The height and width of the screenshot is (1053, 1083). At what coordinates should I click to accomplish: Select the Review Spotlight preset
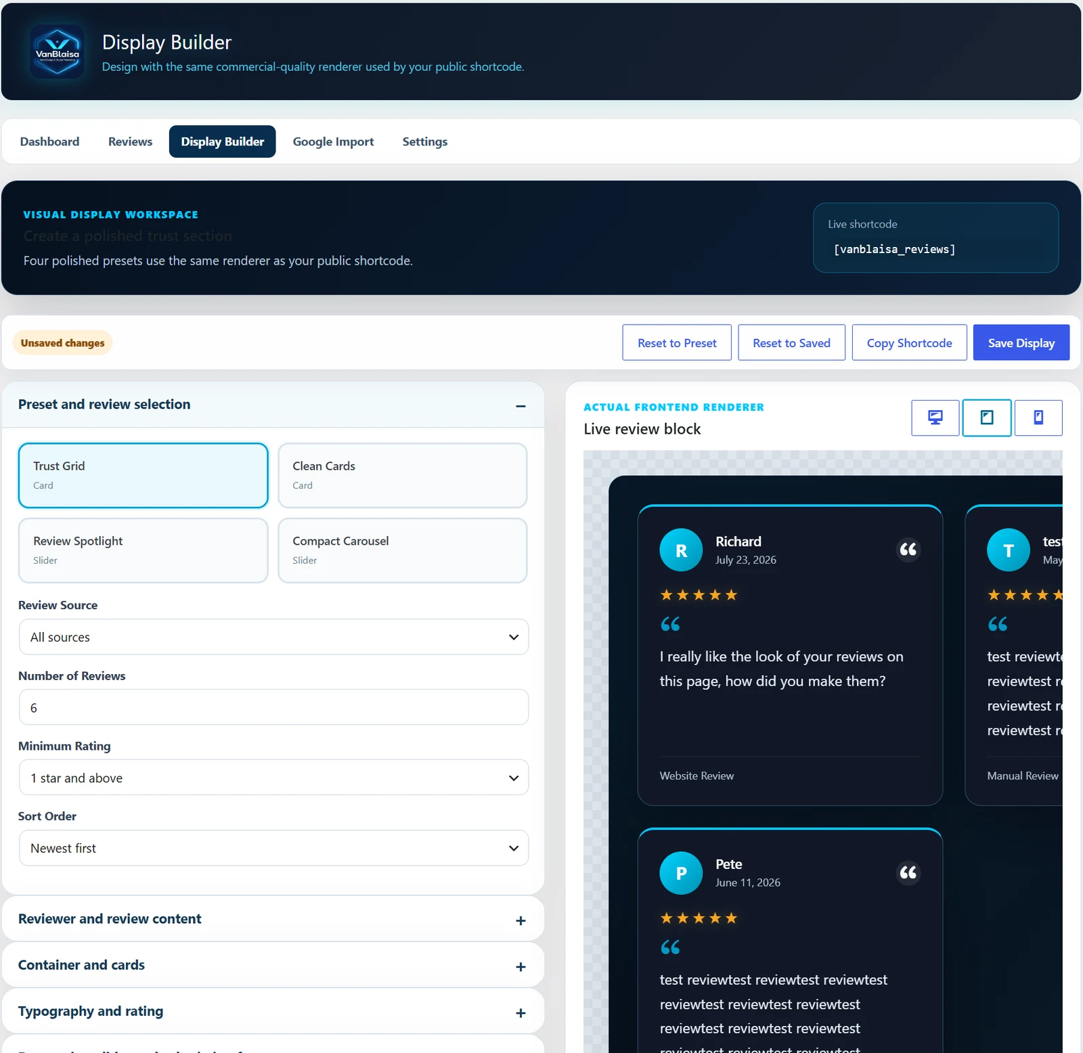pyautogui.click(x=143, y=550)
